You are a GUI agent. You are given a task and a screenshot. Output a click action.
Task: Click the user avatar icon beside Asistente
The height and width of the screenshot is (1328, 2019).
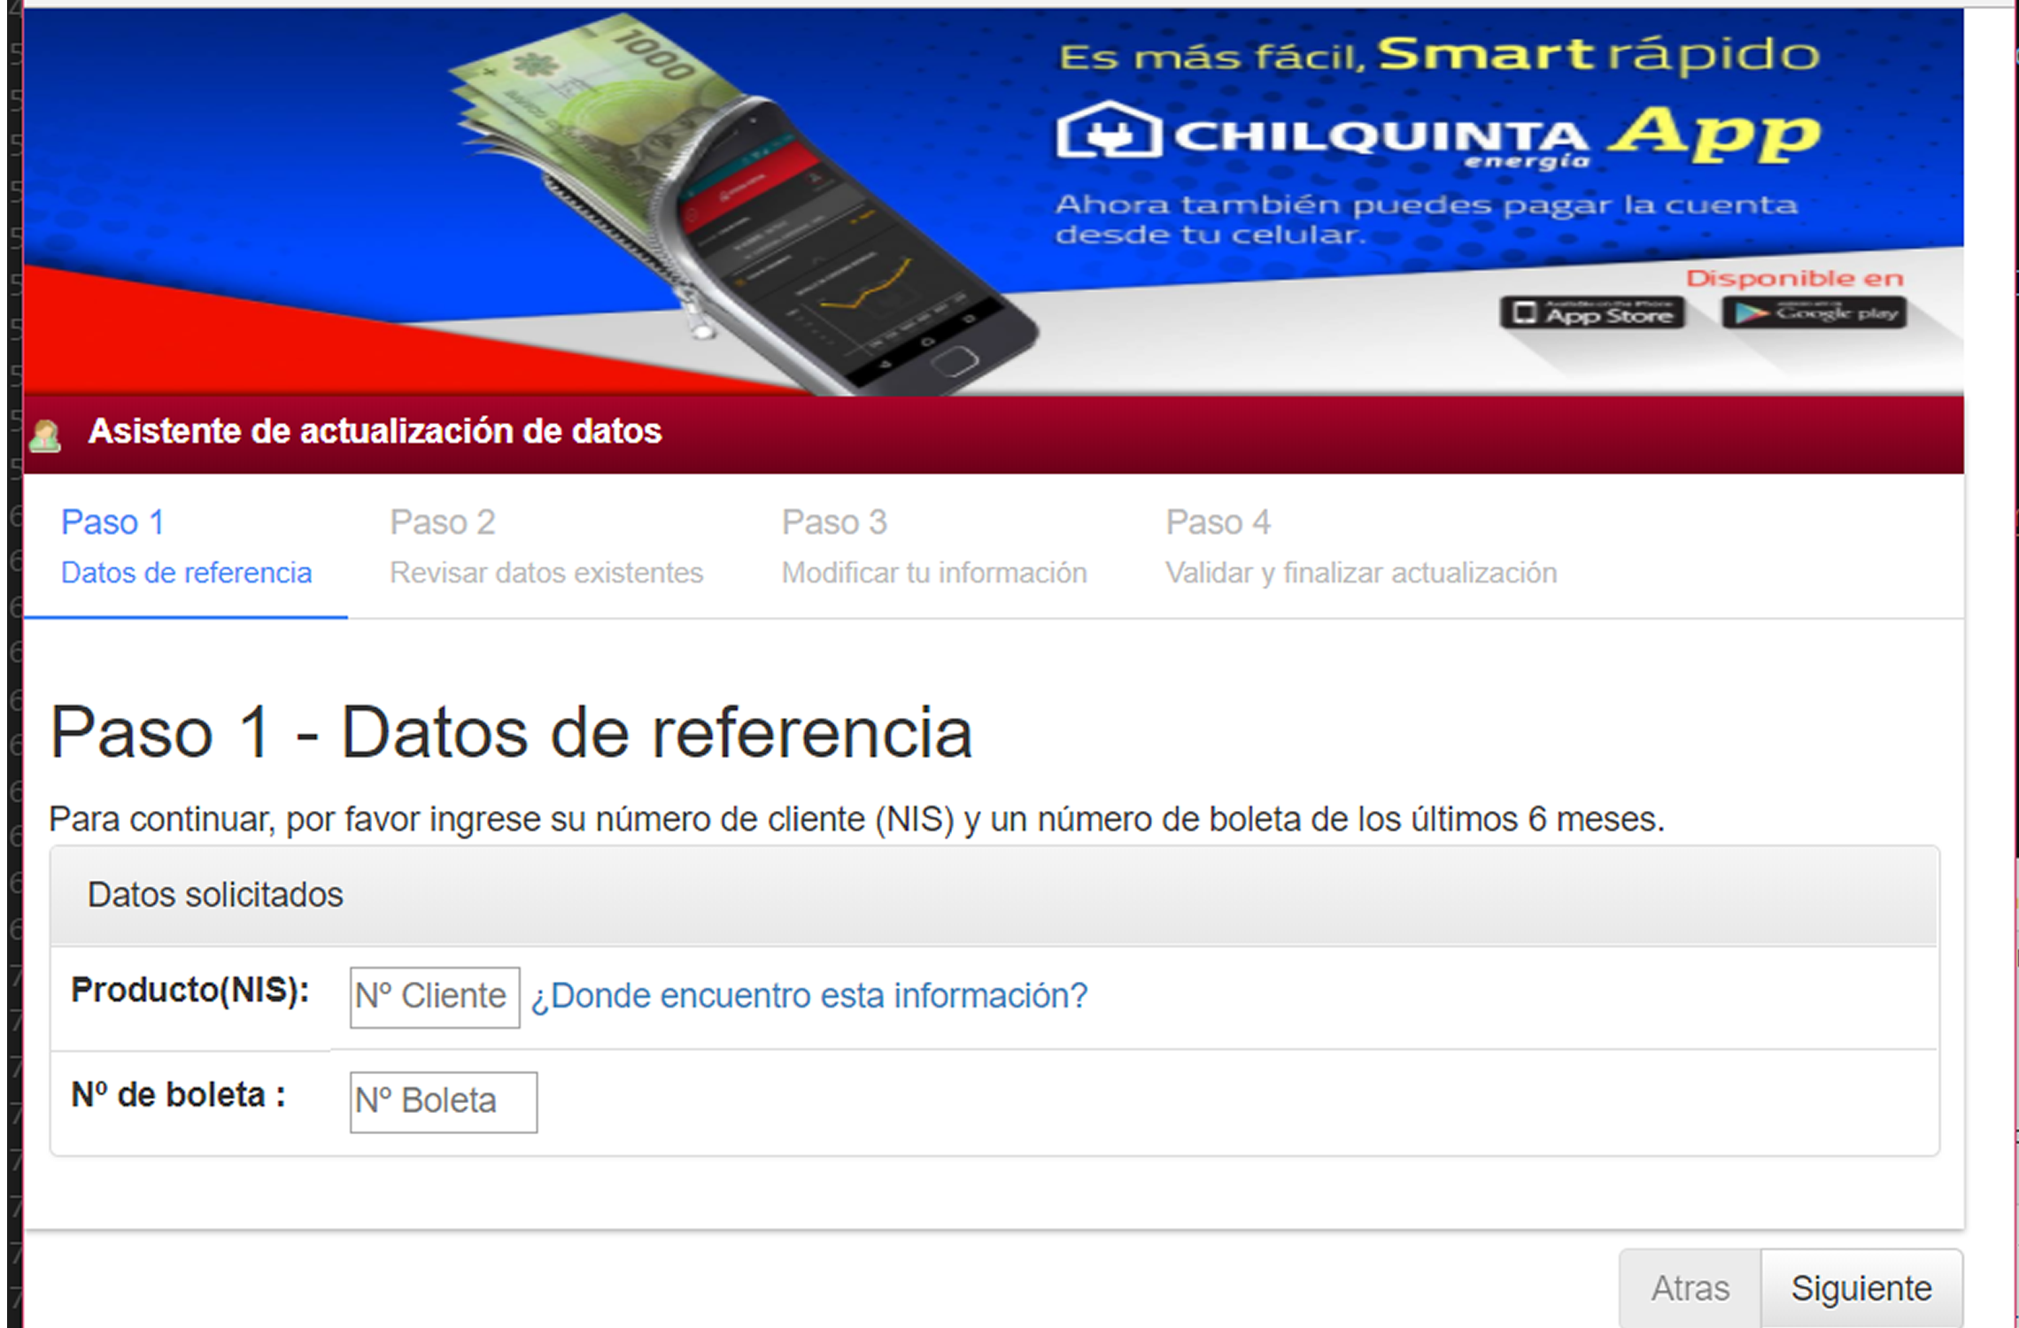pos(45,435)
